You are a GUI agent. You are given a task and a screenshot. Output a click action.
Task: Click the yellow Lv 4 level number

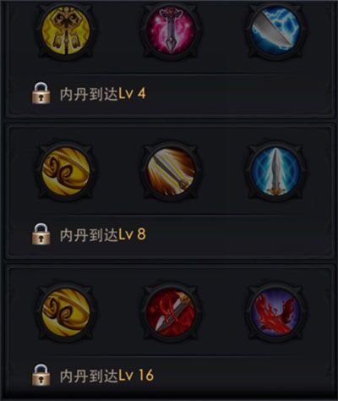click(x=132, y=94)
